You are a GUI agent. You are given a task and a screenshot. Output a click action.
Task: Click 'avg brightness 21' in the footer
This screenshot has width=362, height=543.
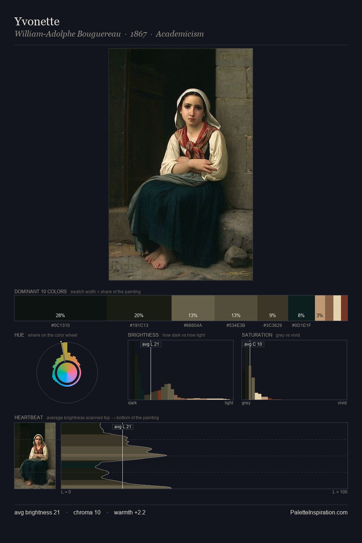point(37,512)
